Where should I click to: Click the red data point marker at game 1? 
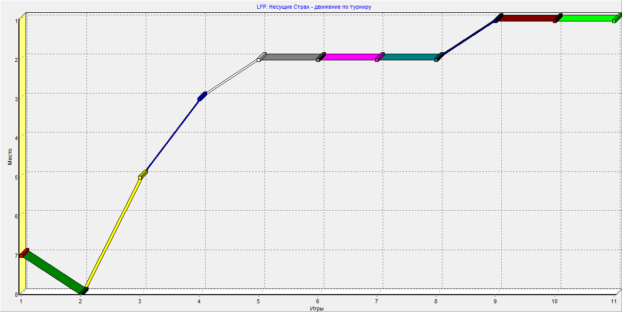[24, 253]
